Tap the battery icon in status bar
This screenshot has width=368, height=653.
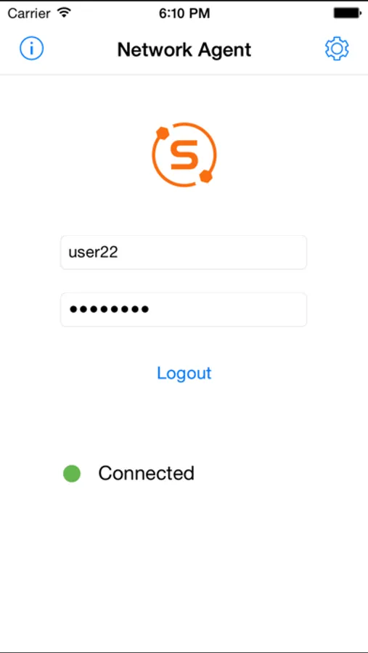pos(347,13)
